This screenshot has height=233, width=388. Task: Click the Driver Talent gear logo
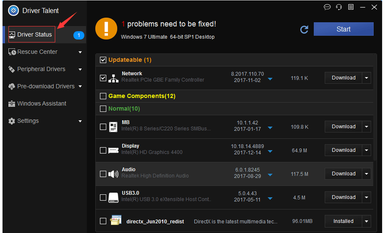(13, 10)
